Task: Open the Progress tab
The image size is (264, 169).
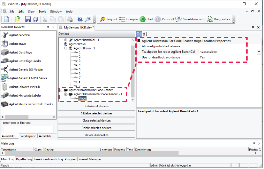Action: pyautogui.click(x=70, y=159)
